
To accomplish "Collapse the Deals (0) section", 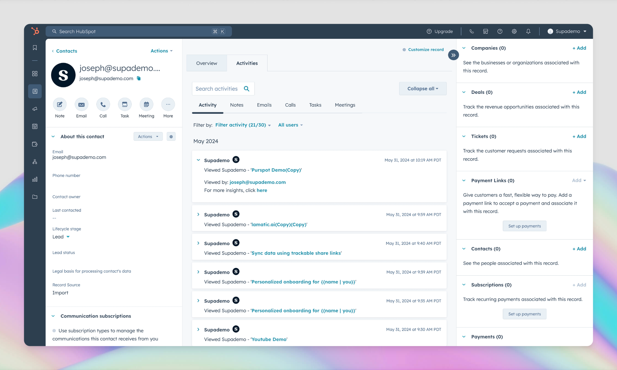I will (464, 92).
